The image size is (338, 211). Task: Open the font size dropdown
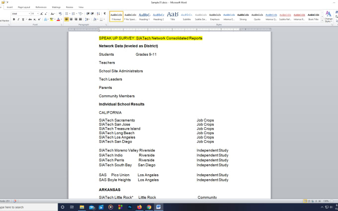pyautogui.click(x=38, y=14)
